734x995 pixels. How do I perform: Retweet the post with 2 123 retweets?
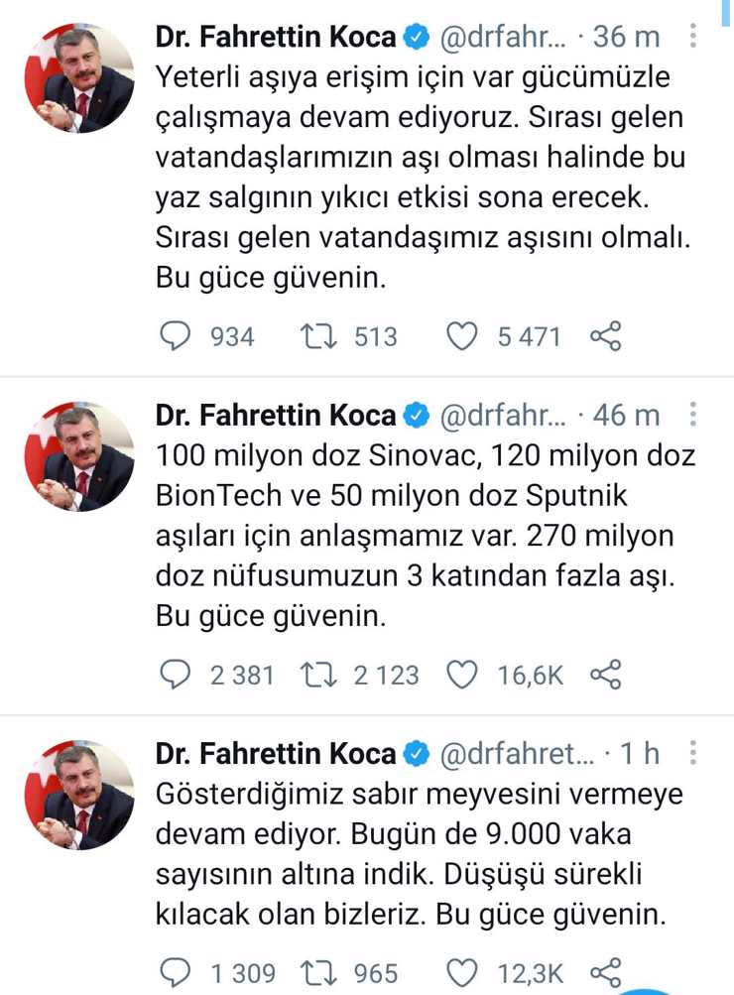(x=322, y=676)
